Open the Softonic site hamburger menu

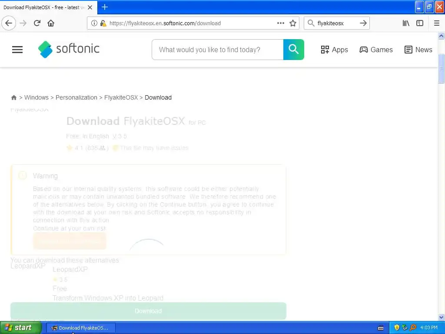(17, 50)
